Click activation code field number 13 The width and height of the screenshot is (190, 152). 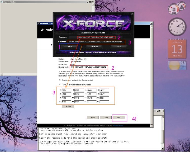pyautogui.click(x=67, y=102)
